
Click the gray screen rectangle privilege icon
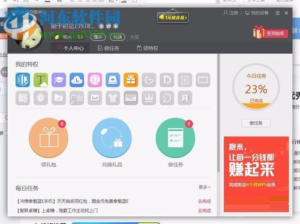pyautogui.click(x=203, y=80)
